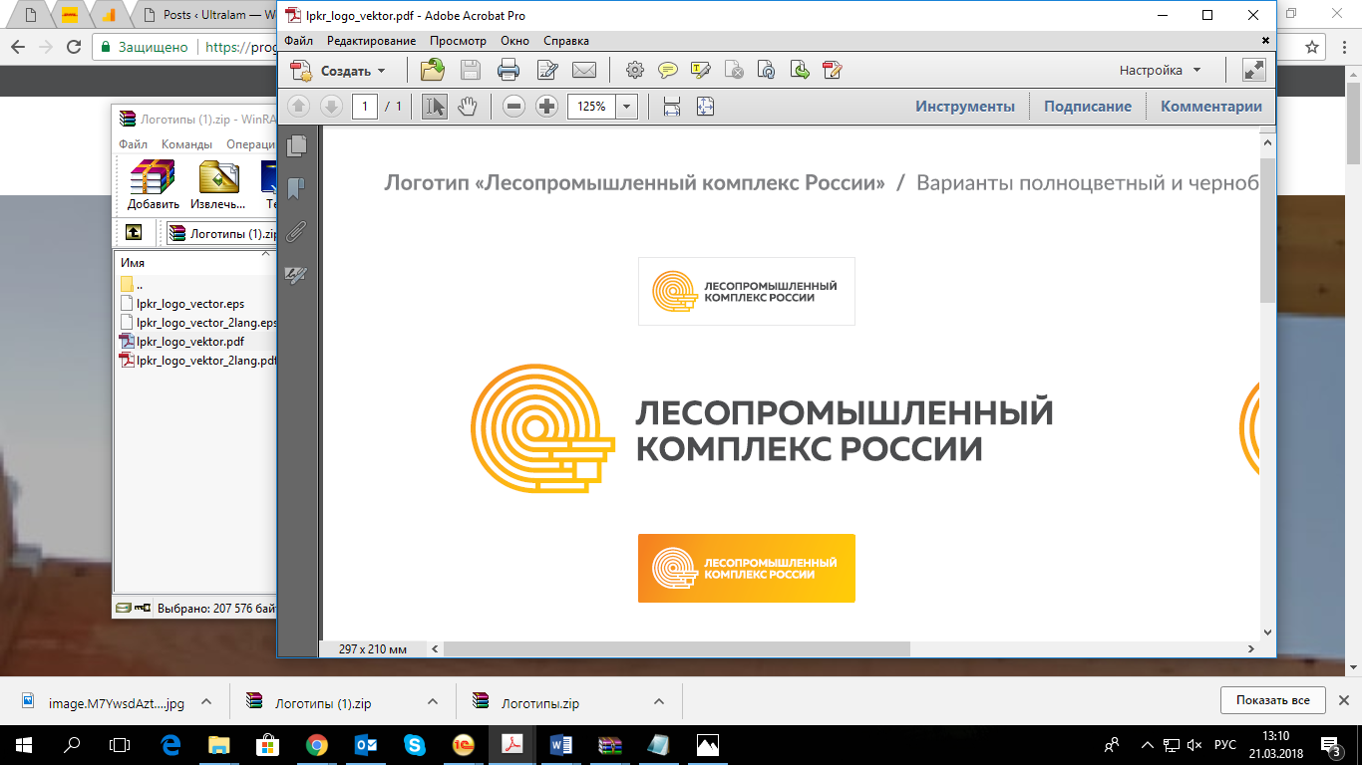1362x765 pixels.
Task: Open the Файл menu in Acrobat
Action: [298, 41]
